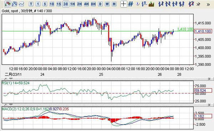Select the 8H timeframe

pos(93,4)
